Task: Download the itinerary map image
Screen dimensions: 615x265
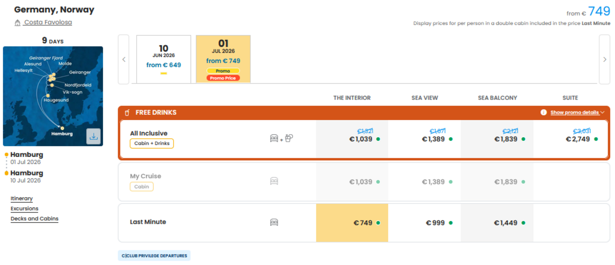Action: 94,136
